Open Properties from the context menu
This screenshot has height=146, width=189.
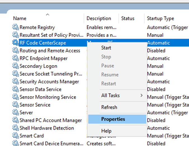click(113, 119)
